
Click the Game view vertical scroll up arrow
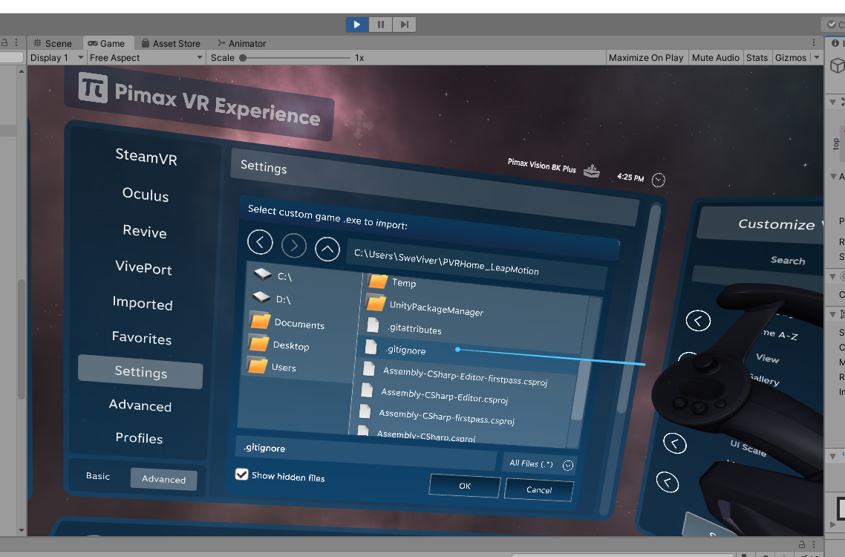click(22, 71)
